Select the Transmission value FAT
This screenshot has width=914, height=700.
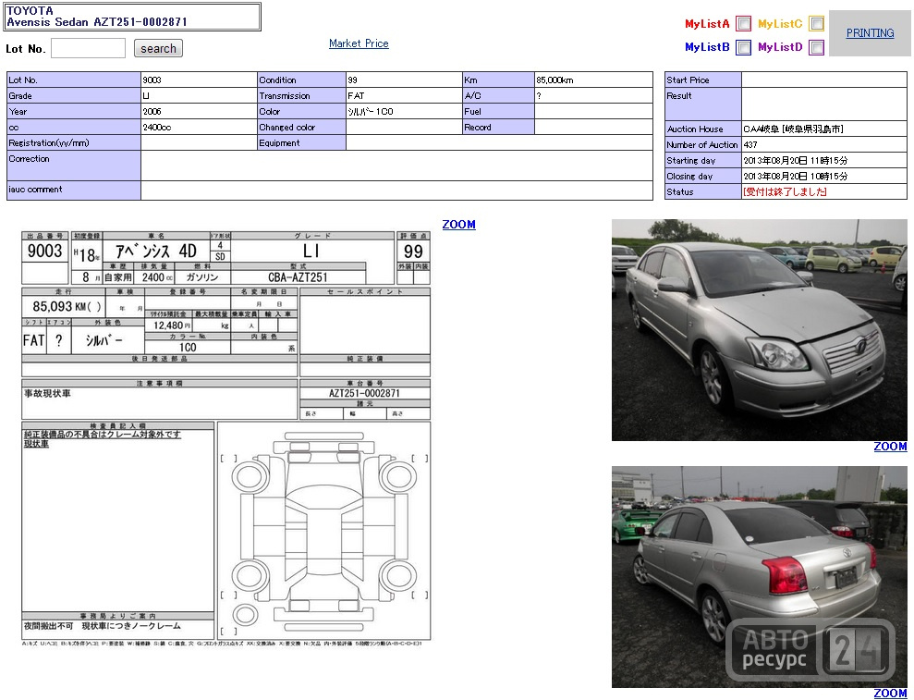(356, 95)
